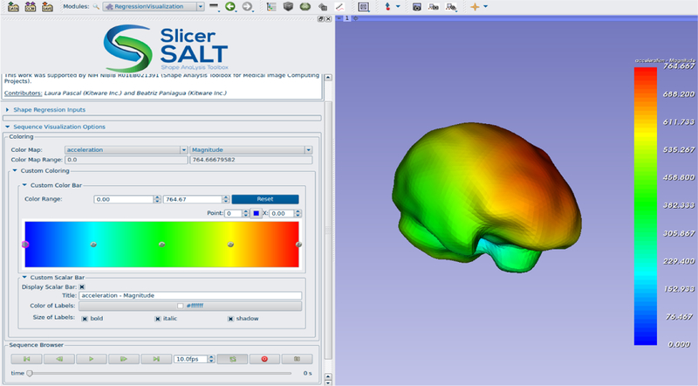
Task: Jump to first frame of sequence
Action: click(x=26, y=359)
